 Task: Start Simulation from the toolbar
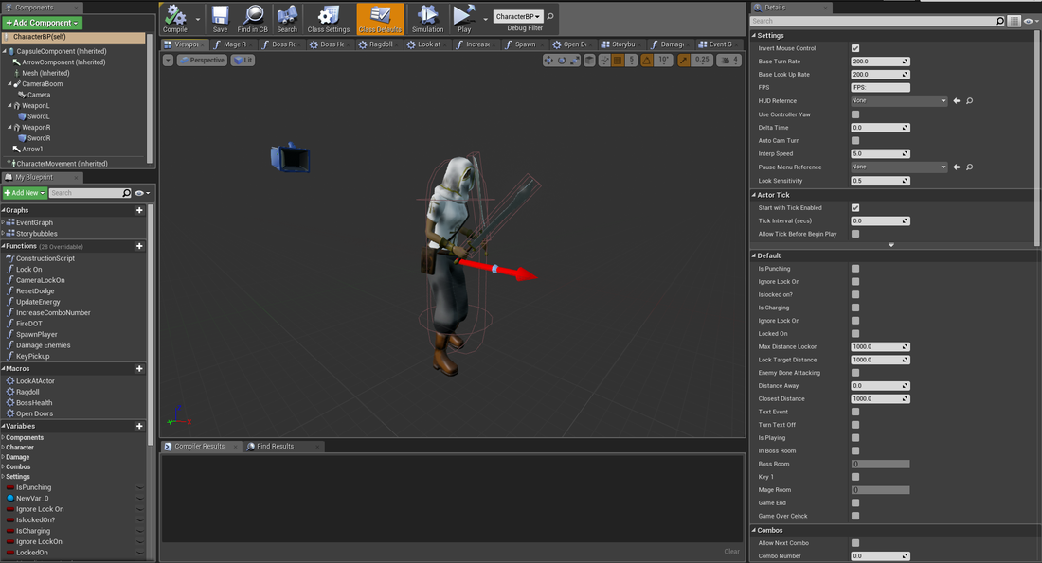[427, 16]
